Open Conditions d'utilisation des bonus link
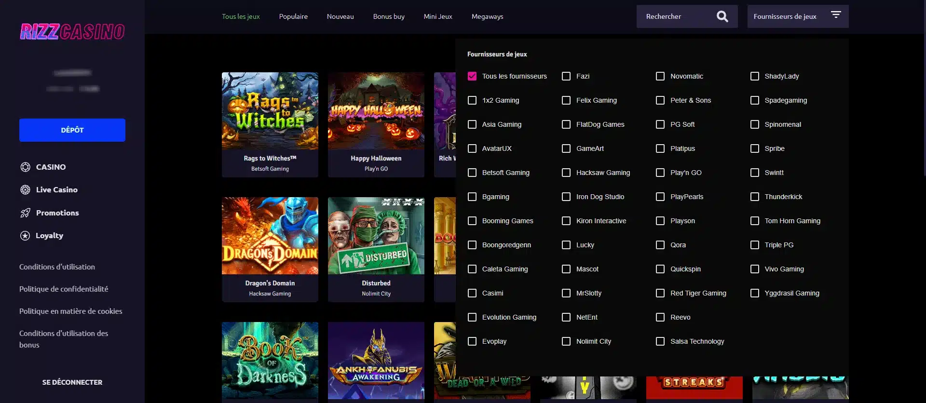926x403 pixels. click(64, 339)
